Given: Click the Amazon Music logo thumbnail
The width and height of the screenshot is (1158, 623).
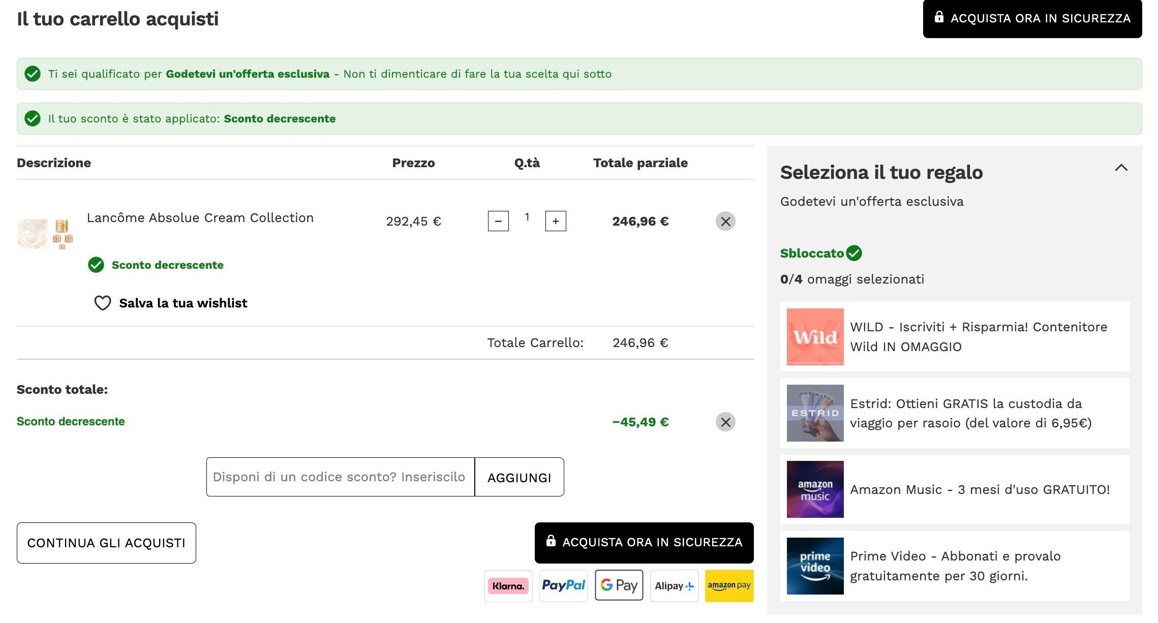Looking at the screenshot, I should point(815,489).
